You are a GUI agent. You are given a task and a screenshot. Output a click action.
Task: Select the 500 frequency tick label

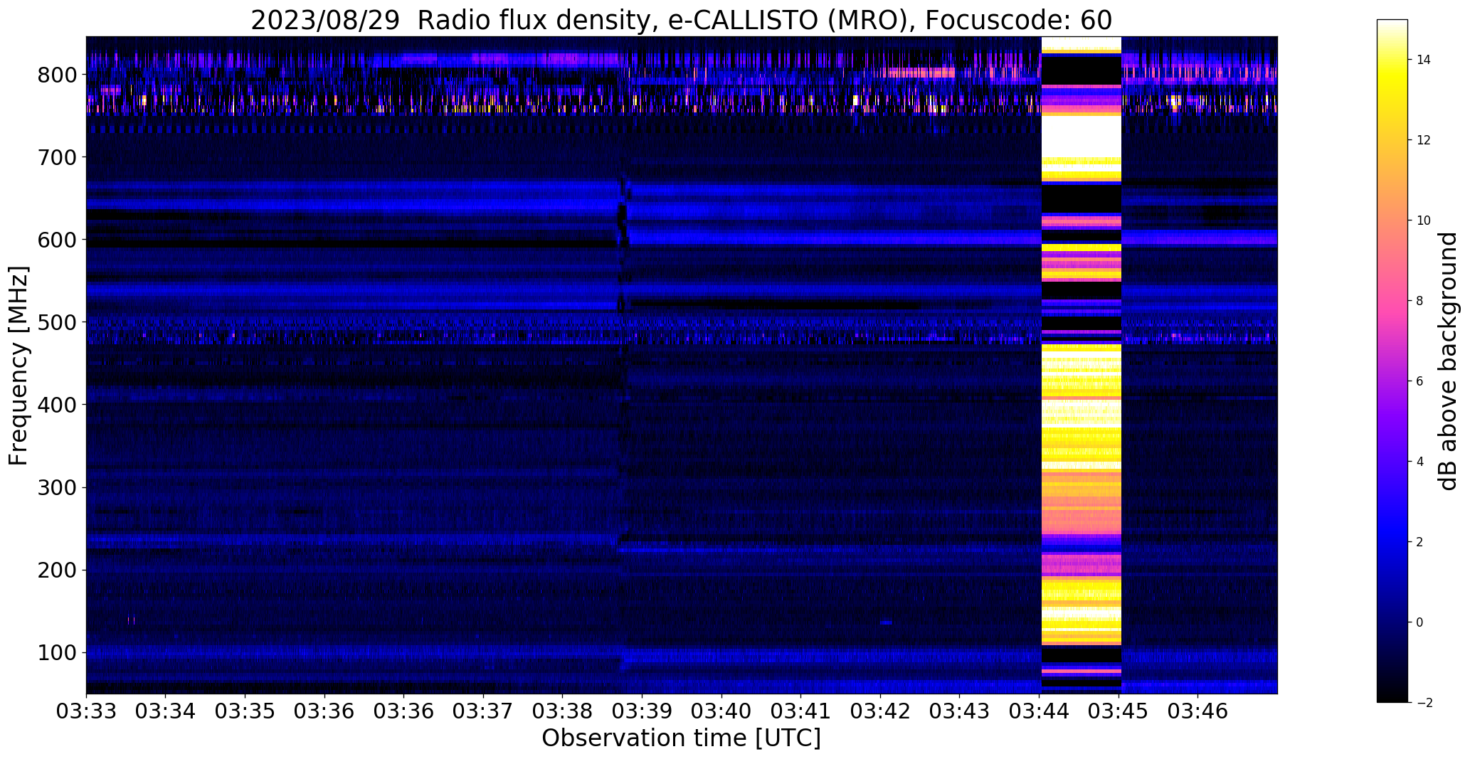[56, 322]
